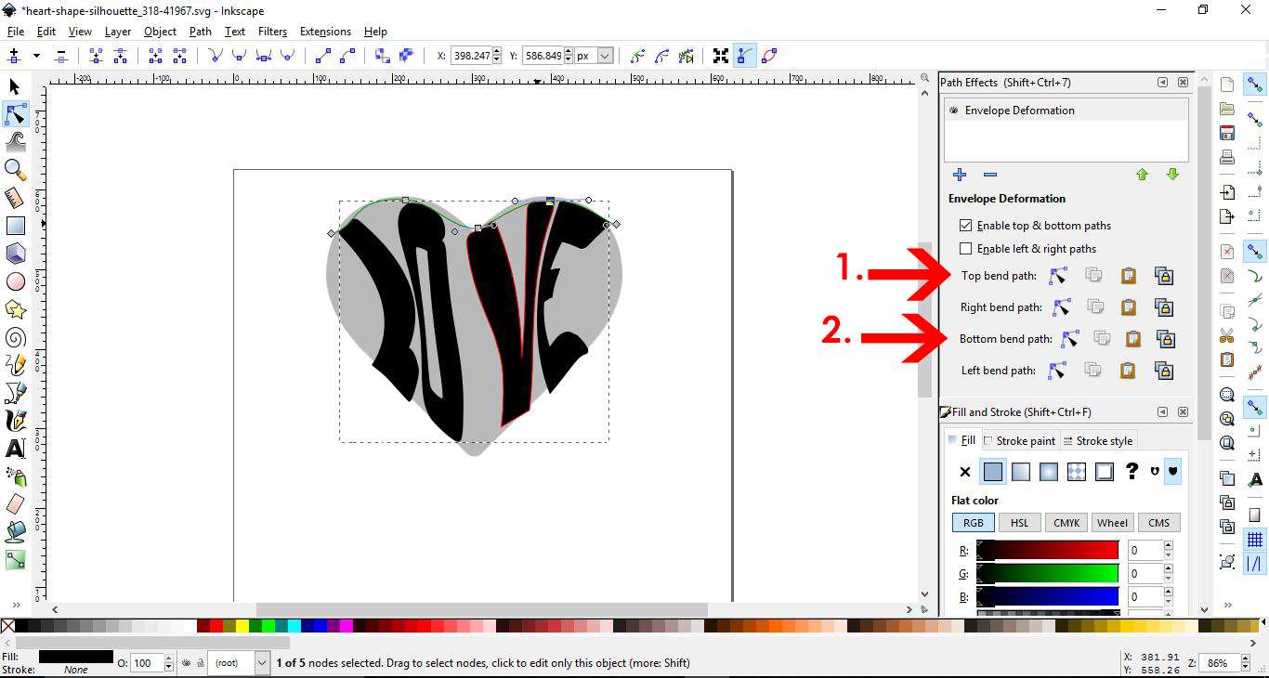This screenshot has width=1269, height=678.
Task: Open the Path menu
Action: (200, 31)
